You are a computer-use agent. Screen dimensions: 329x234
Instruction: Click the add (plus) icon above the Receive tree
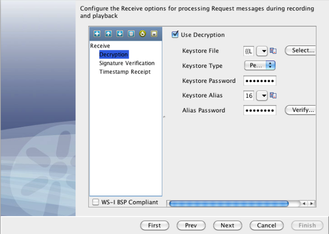[x=97, y=34]
